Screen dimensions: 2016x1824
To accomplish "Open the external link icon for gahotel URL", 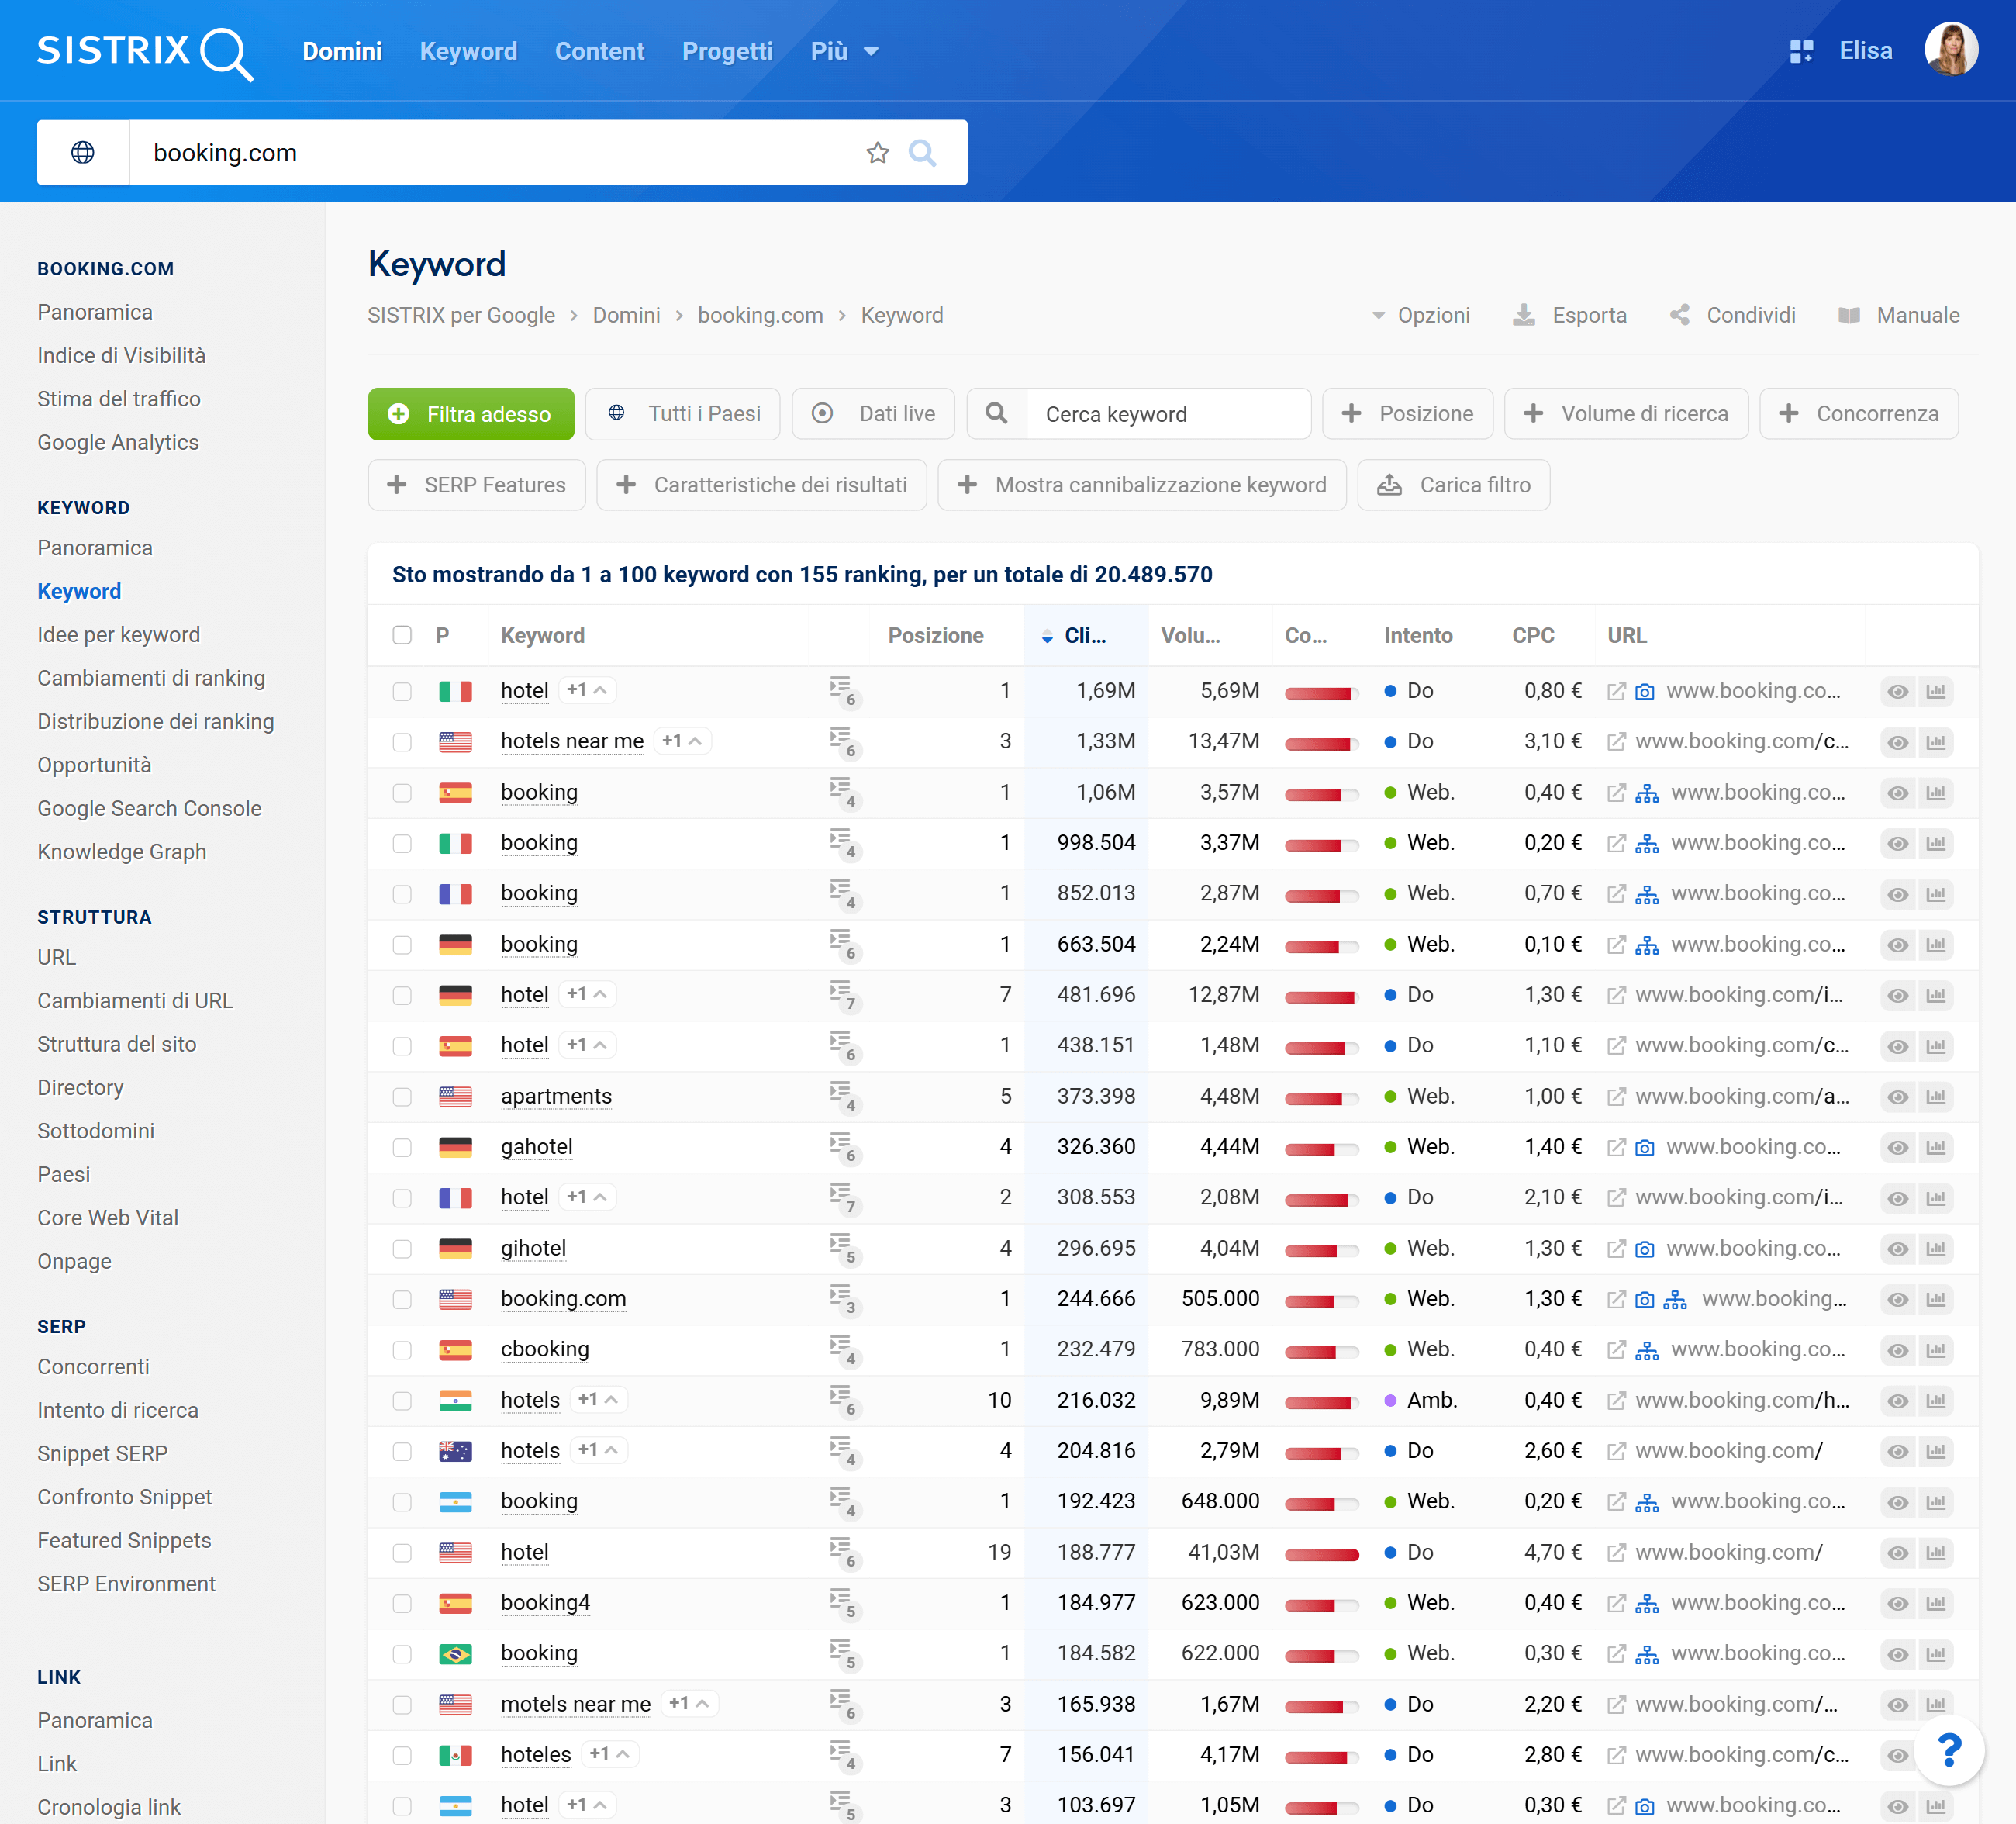I will [x=1616, y=1147].
